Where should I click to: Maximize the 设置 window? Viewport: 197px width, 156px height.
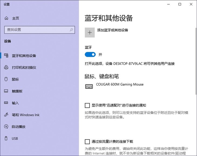pos(180,4)
